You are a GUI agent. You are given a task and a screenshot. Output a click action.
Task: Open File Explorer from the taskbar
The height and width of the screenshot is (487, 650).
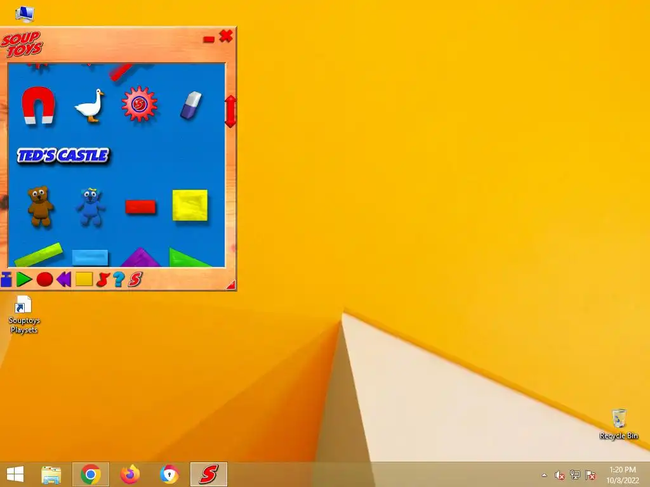click(x=51, y=474)
